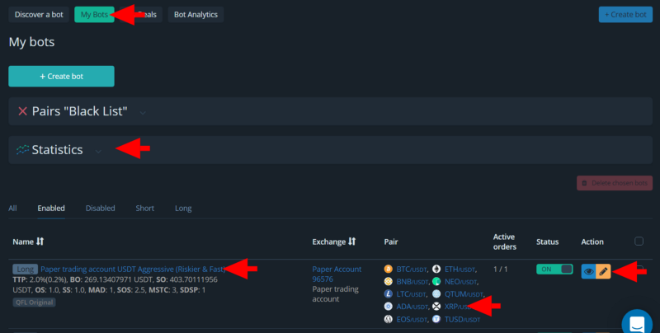This screenshot has height=333, width=660.
Task: Click the XRP coin icon
Action: tap(436, 307)
